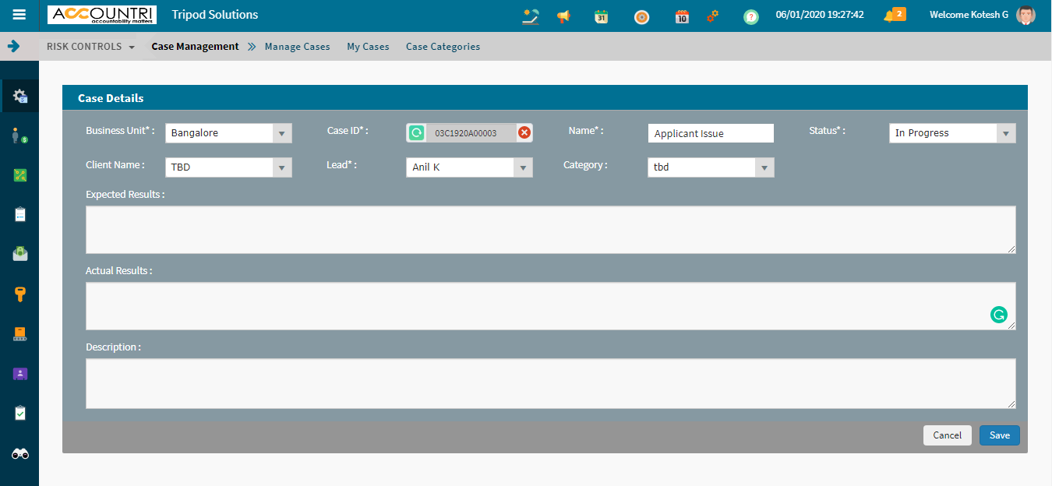This screenshot has width=1052, height=486.
Task: Select the gear settings sidebar icon
Action: (x=20, y=97)
